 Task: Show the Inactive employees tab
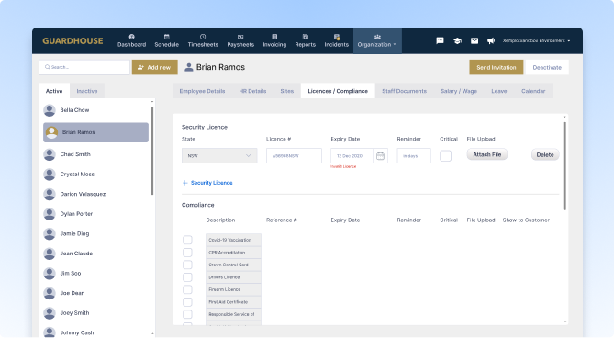[87, 91]
